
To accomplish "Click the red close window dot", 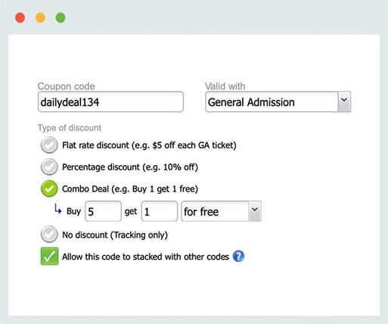I will click(20, 18).
